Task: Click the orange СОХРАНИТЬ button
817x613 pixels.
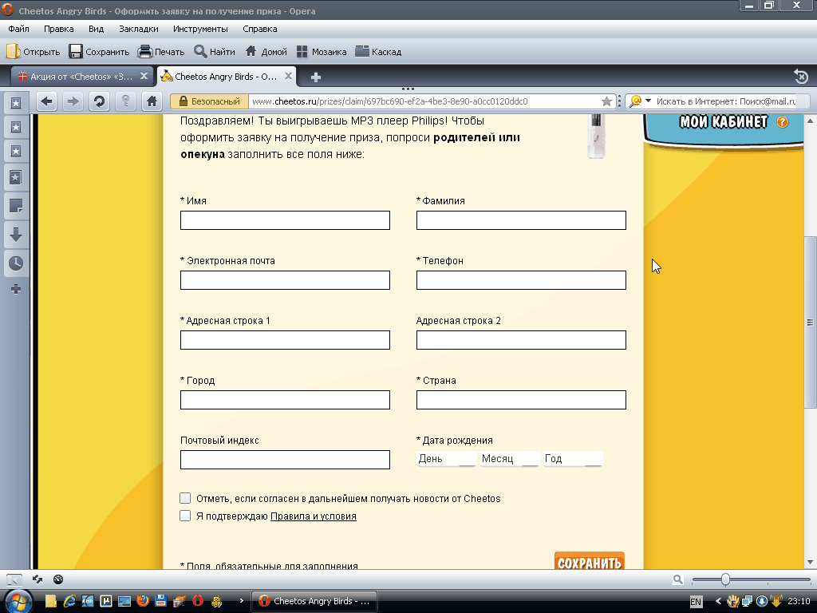Action: (590, 561)
